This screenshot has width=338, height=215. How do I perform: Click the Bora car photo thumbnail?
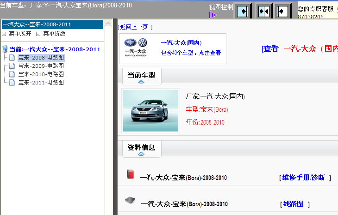(x=150, y=111)
